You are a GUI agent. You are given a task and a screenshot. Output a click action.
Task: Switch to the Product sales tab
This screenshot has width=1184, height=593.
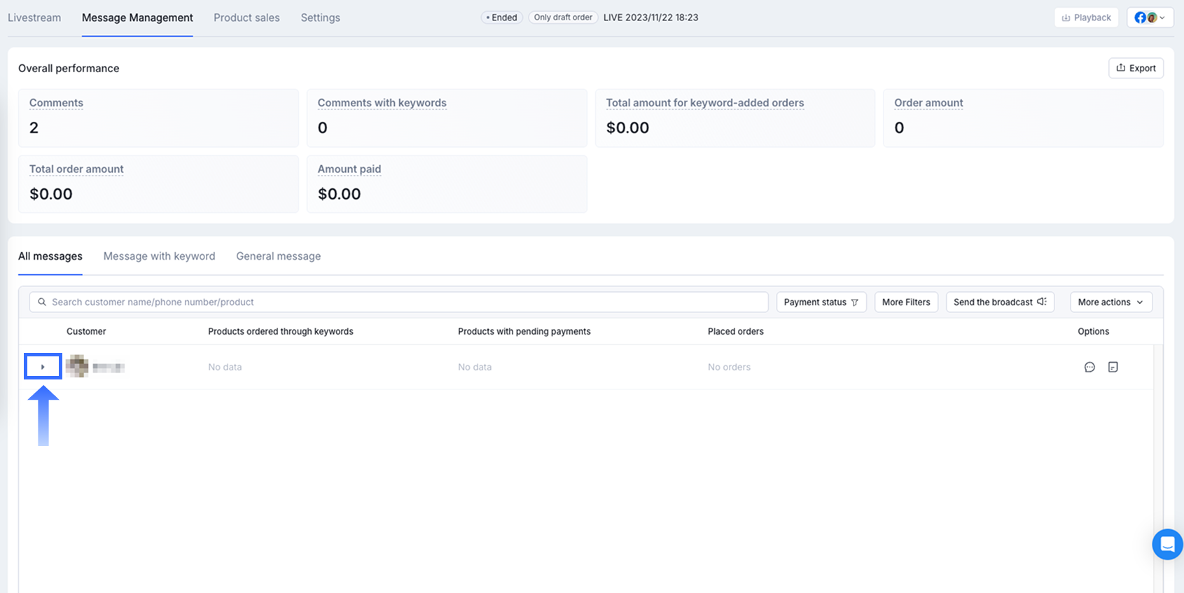246,18
